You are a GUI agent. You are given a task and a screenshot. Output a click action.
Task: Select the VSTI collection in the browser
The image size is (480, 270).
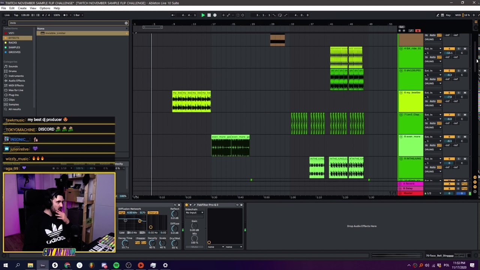coord(11,33)
